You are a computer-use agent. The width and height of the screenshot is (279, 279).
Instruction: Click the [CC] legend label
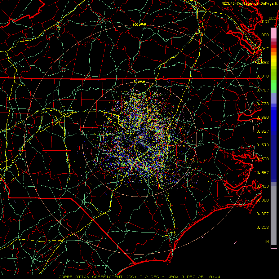point(265,21)
